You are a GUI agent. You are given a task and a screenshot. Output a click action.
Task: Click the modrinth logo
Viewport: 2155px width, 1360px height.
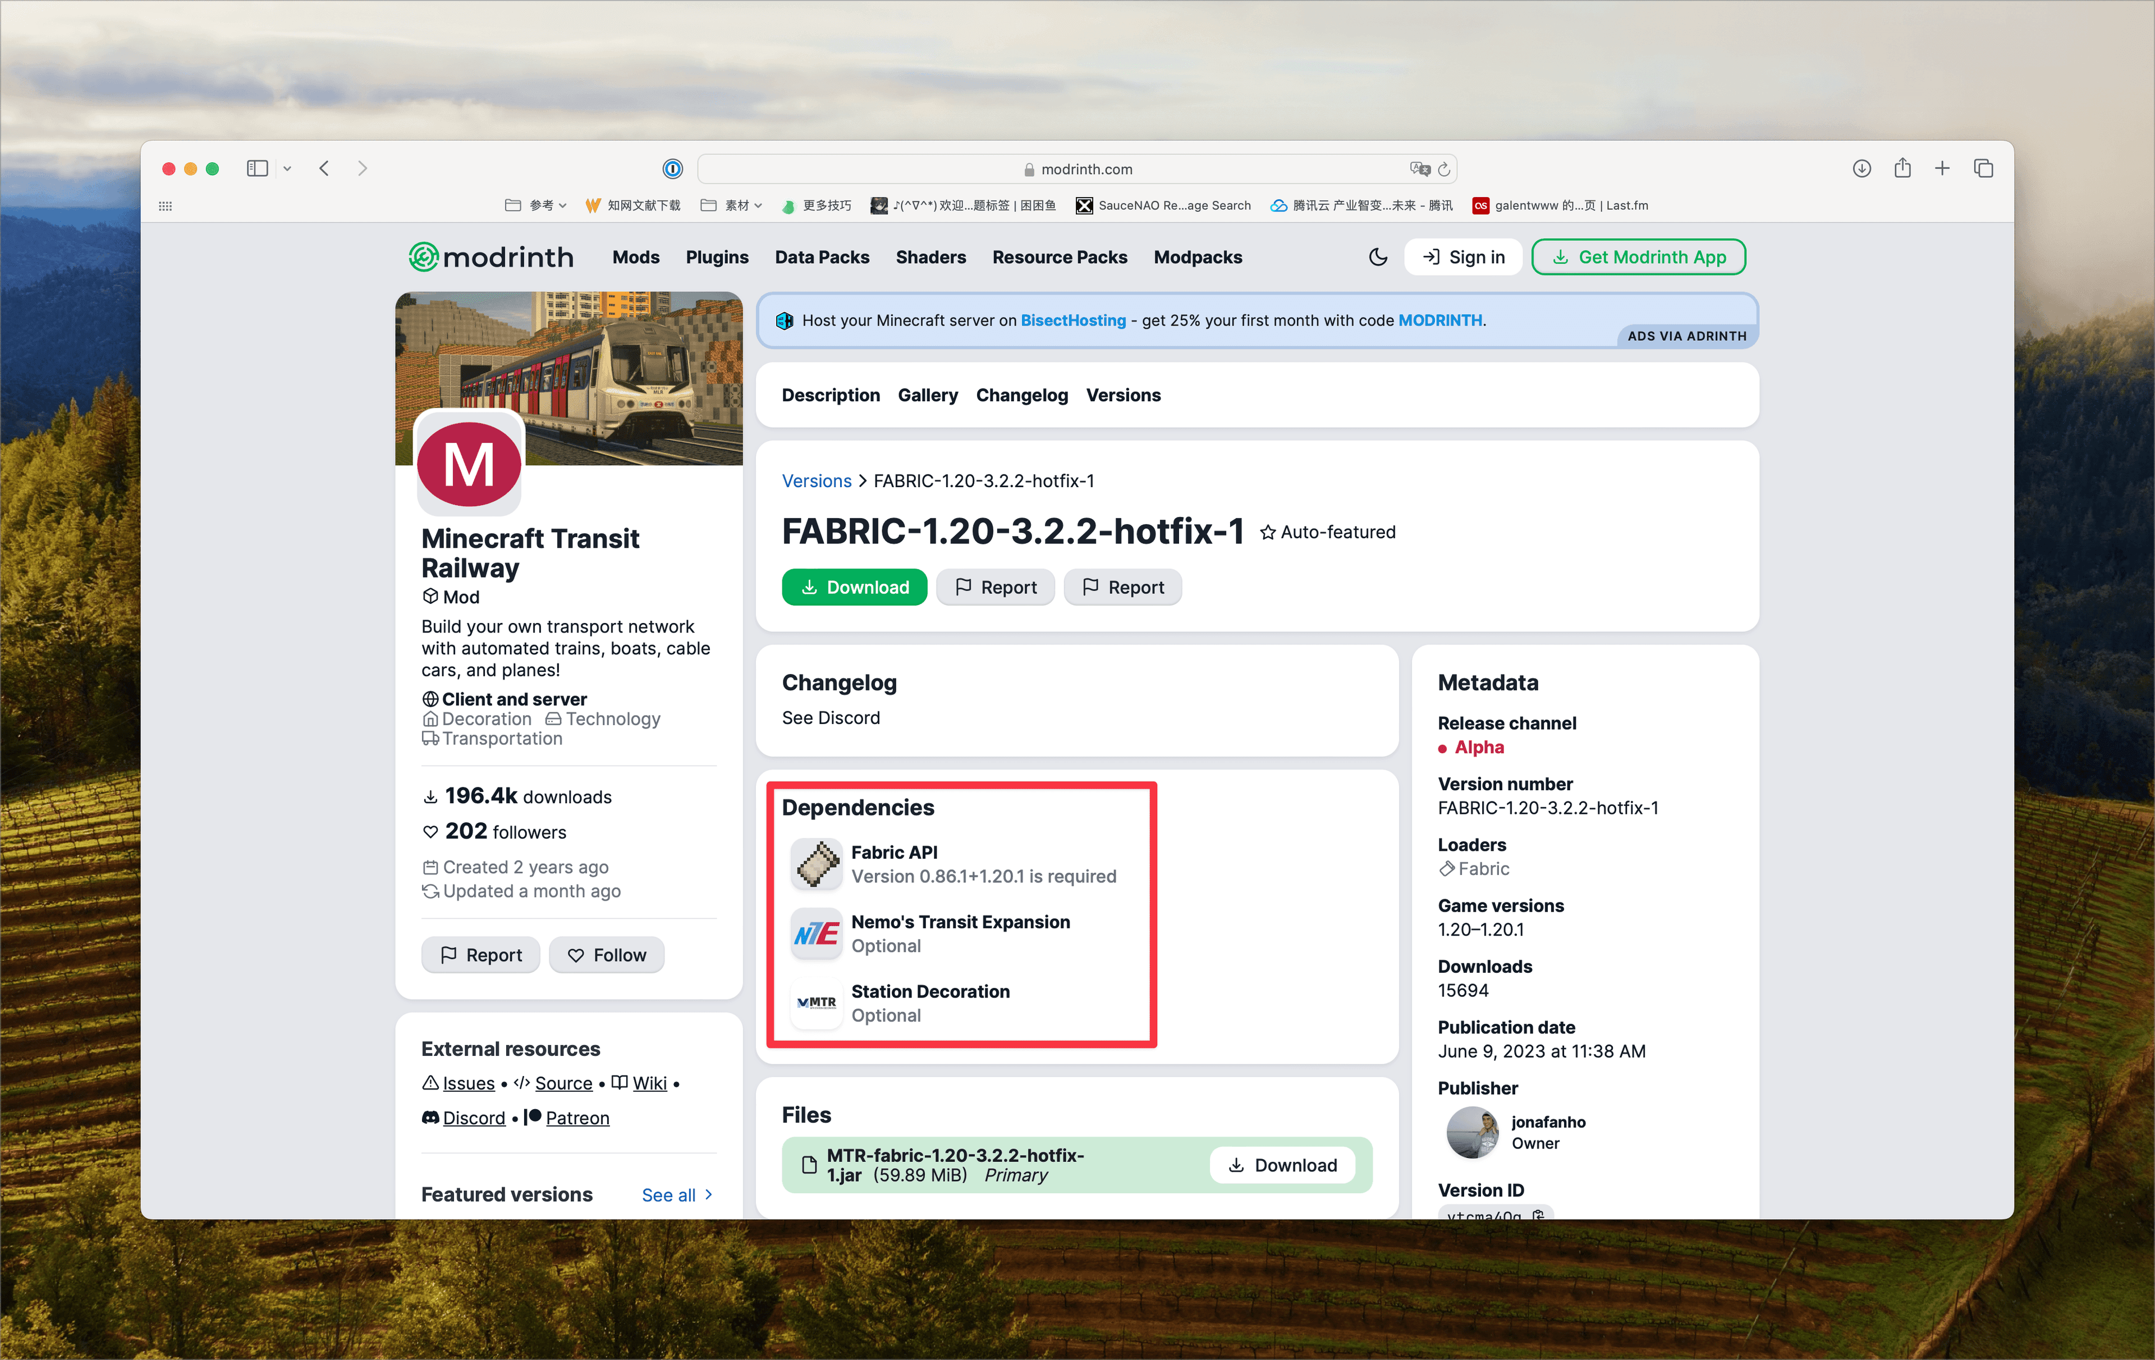[491, 257]
